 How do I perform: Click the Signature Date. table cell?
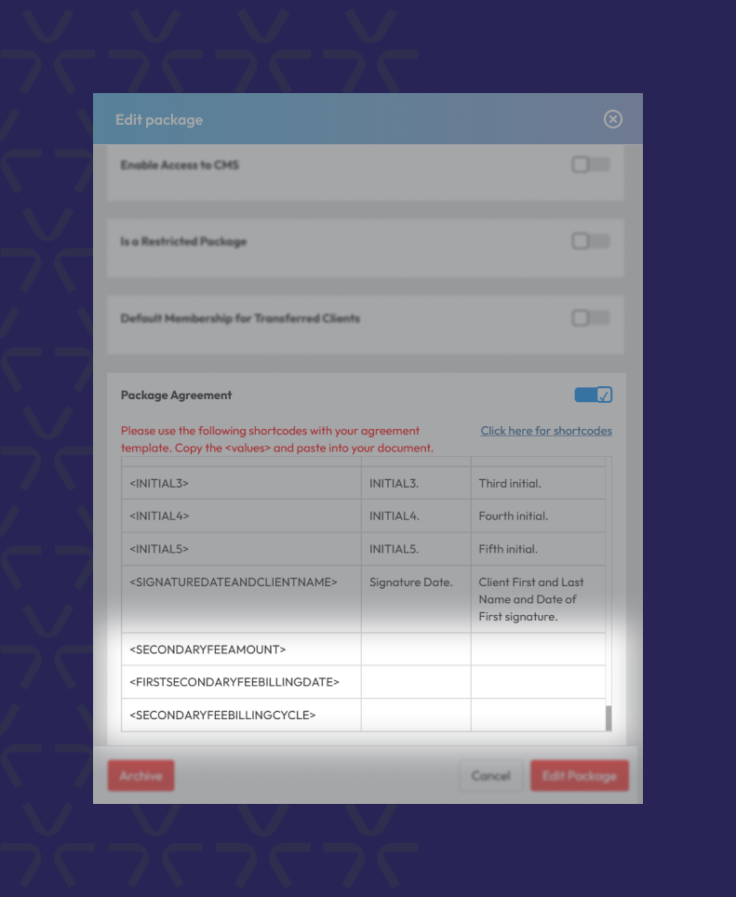[410, 582]
